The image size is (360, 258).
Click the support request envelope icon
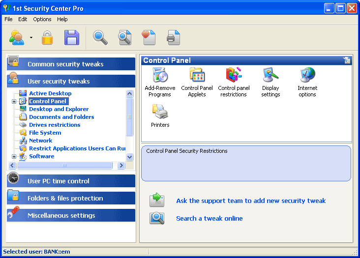(157, 200)
